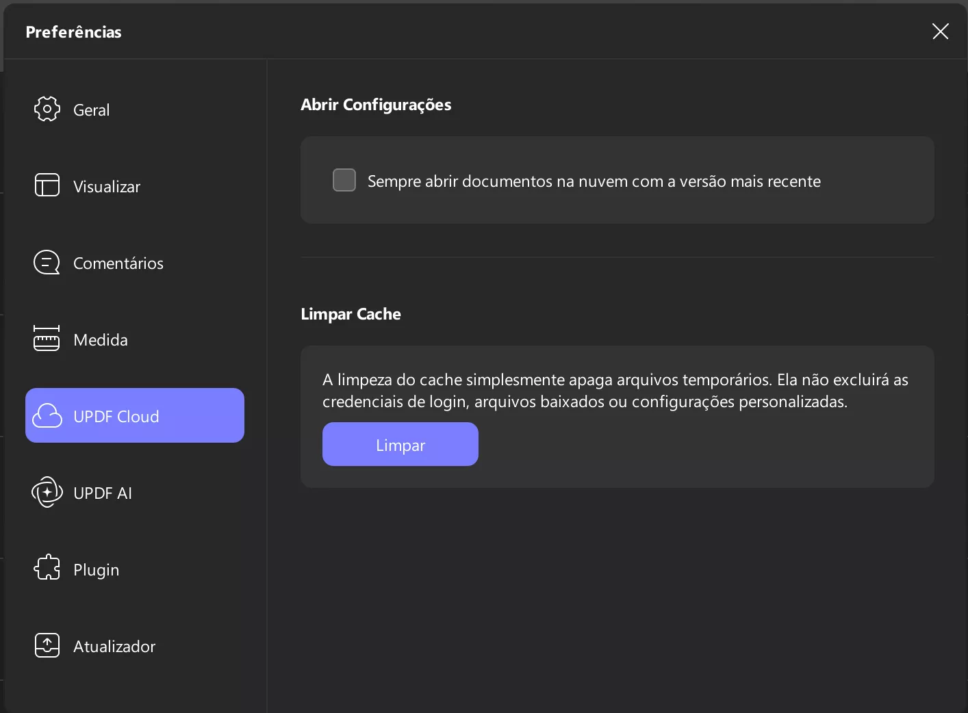
Task: Open the Geral preferences section
Action: point(135,109)
